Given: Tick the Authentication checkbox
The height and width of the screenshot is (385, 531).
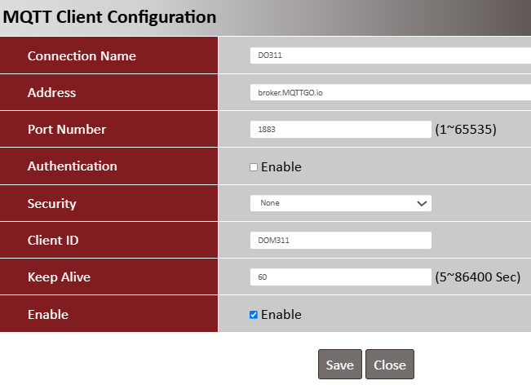Looking at the screenshot, I should 254,167.
